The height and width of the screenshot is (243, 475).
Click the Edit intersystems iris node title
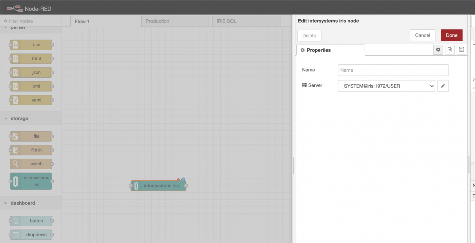(328, 21)
